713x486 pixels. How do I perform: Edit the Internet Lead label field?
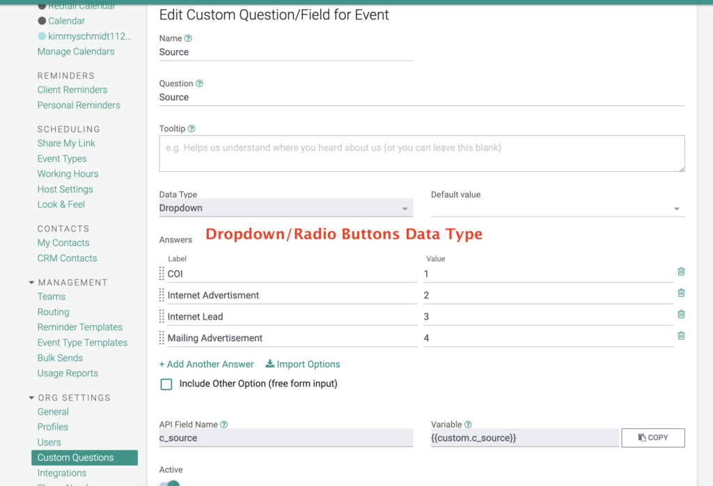(292, 316)
